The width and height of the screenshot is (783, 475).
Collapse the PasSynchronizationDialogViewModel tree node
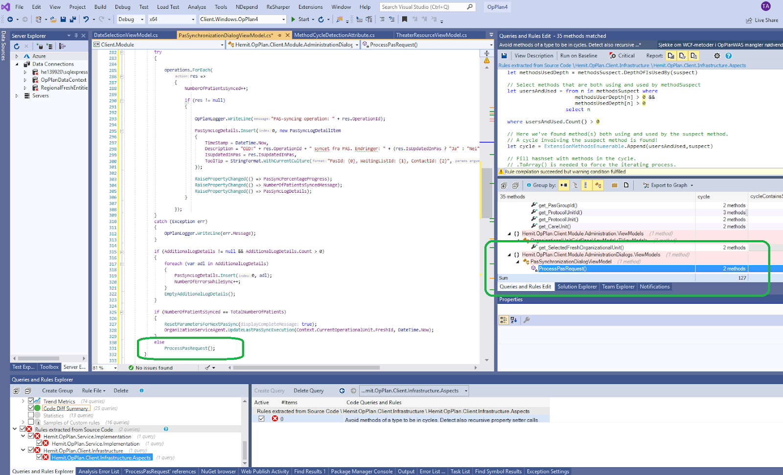point(517,261)
